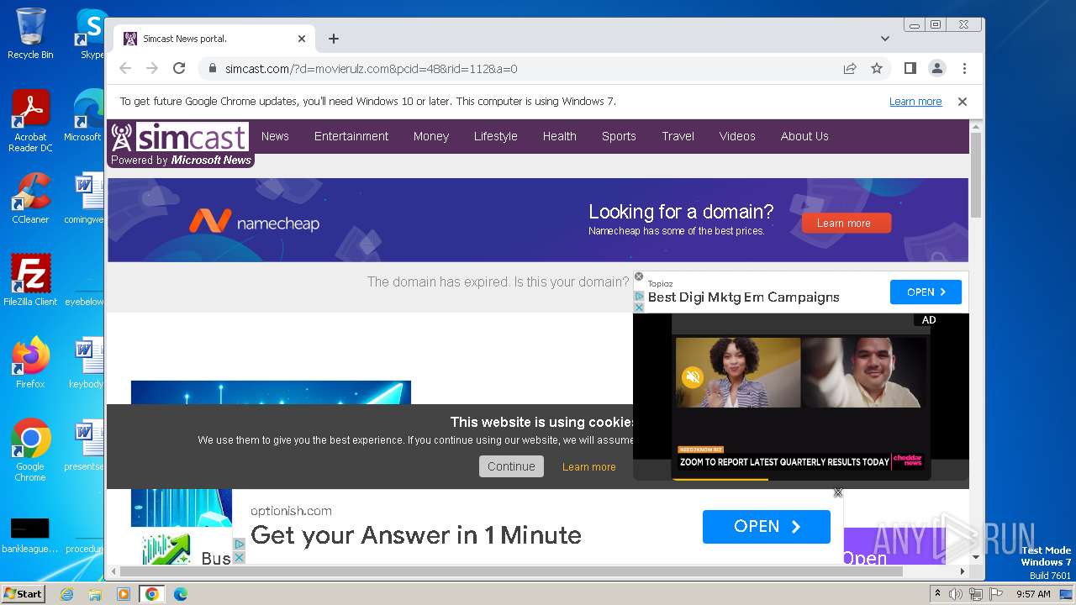
Task: Click the 9:57 AM taskbar clock
Action: click(x=1033, y=594)
